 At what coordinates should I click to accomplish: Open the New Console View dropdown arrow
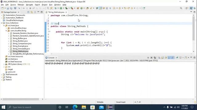tap(188, 58)
